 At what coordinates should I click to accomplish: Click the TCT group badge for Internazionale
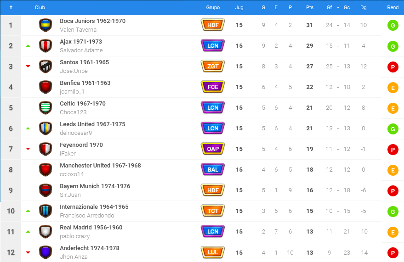(213, 211)
